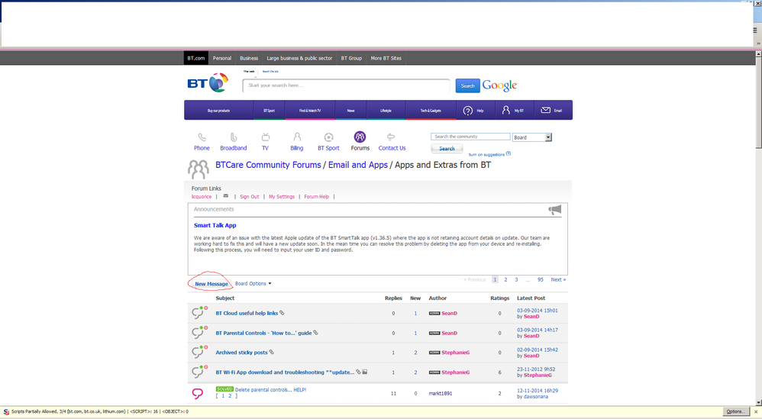
Task: Click NoScript icon in status bar
Action: coord(6,411)
